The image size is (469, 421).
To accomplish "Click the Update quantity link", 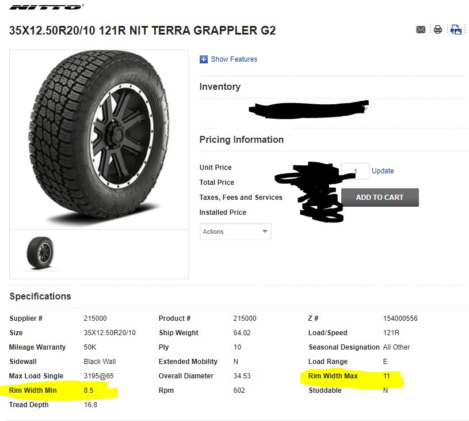I will pyautogui.click(x=383, y=171).
